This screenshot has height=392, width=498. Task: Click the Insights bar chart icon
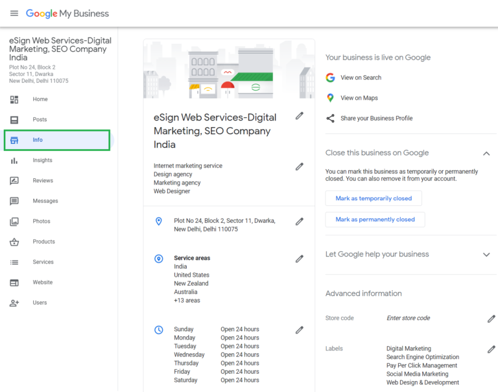(14, 161)
